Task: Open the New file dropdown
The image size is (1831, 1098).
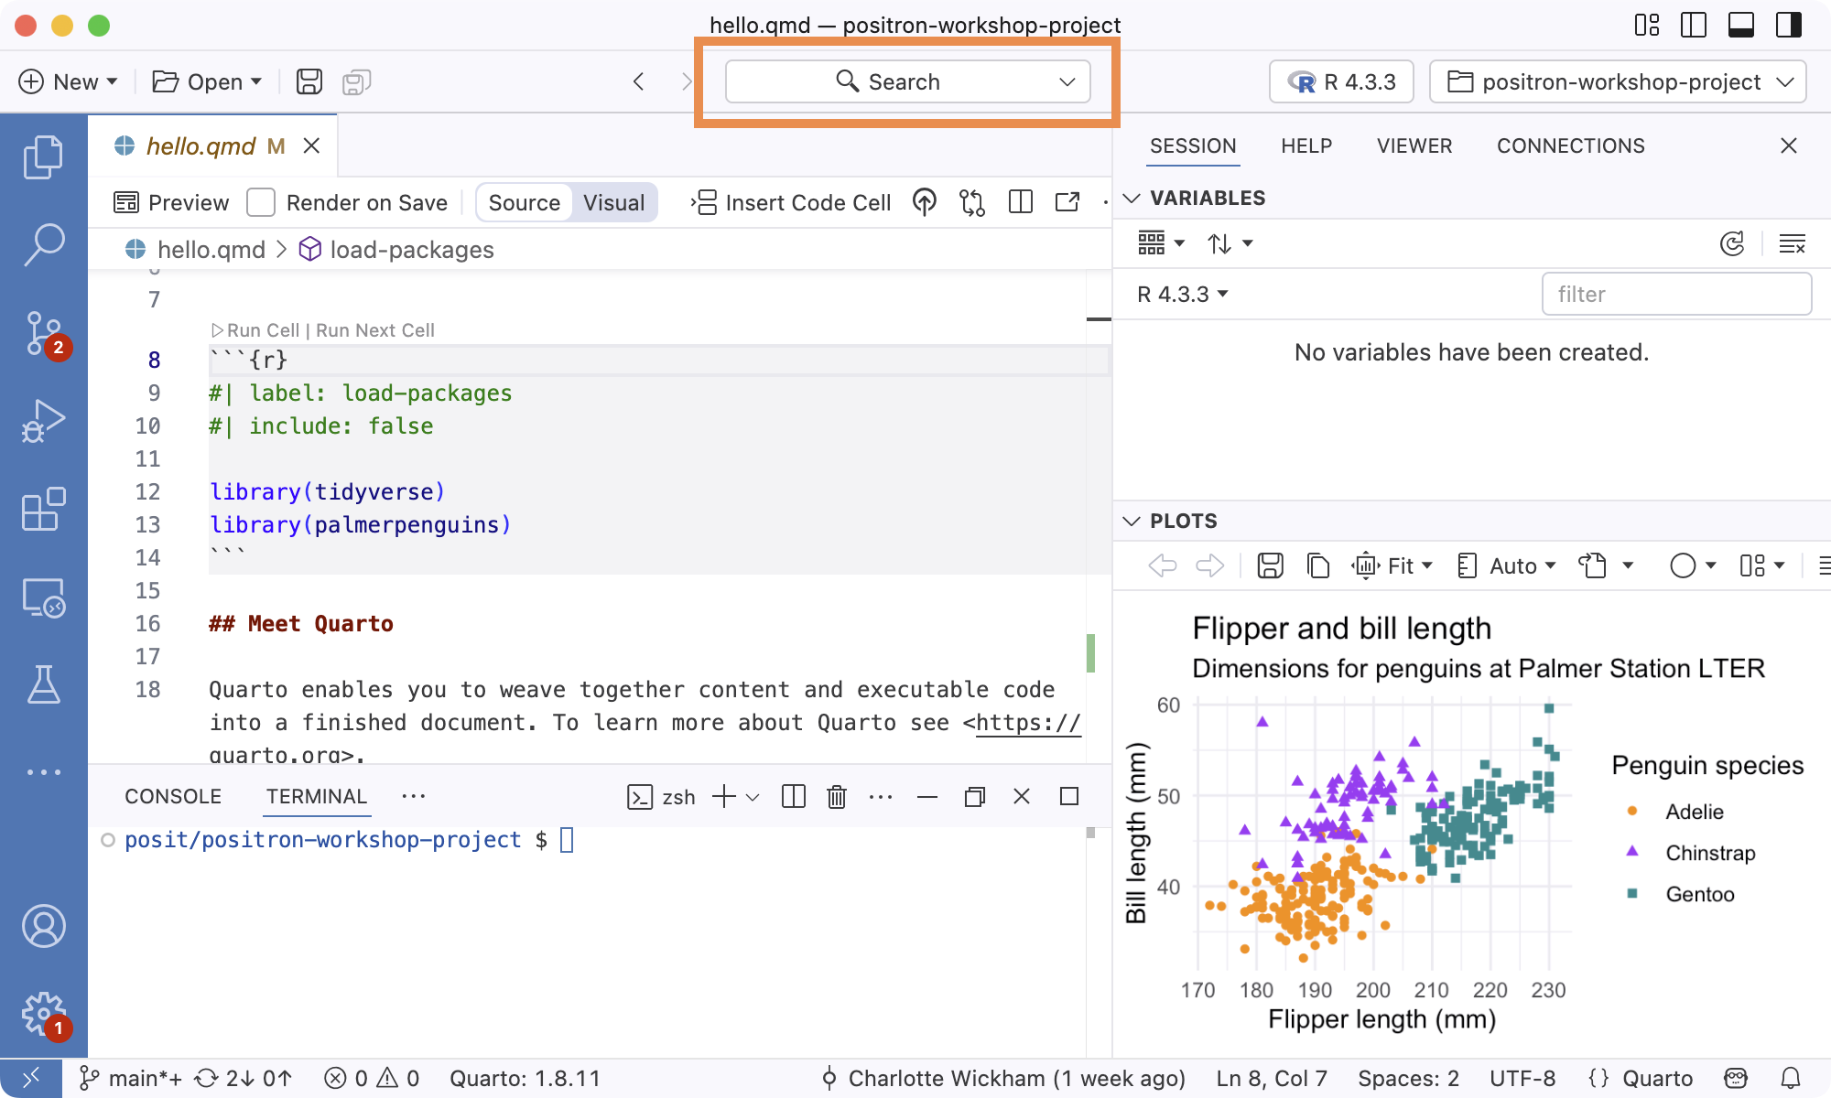Action: click(68, 81)
